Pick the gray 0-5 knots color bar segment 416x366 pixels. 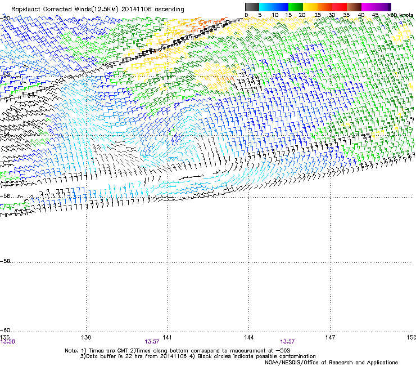click(x=252, y=7)
